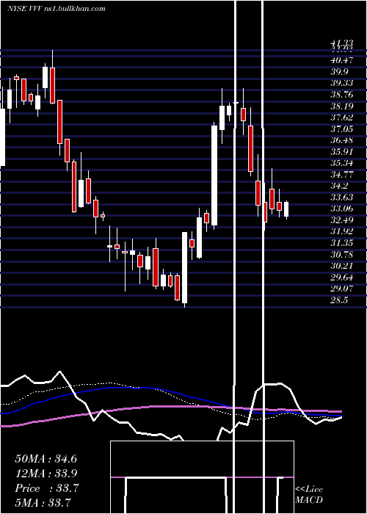Click the tallest white candlestick near 37
Image resolution: width=367 pixels, height=514 pixels.
(214, 175)
